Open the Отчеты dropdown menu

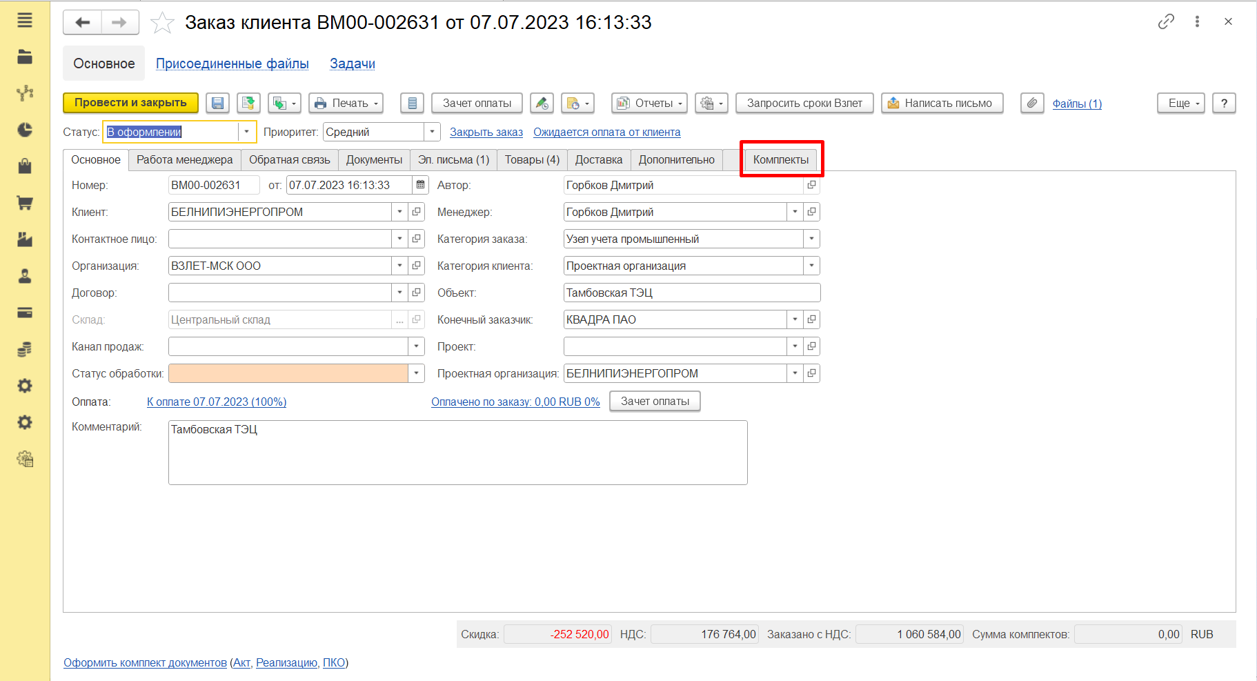click(x=649, y=103)
